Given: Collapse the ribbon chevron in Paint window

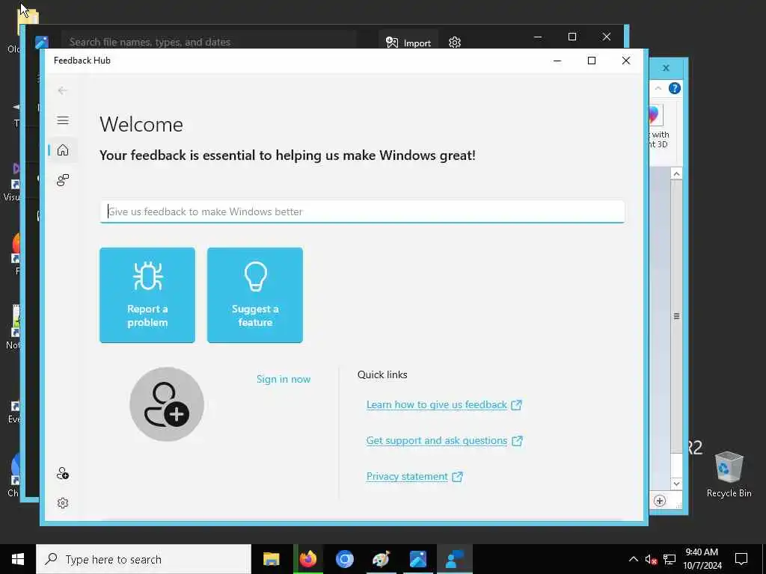Looking at the screenshot, I should coord(658,88).
